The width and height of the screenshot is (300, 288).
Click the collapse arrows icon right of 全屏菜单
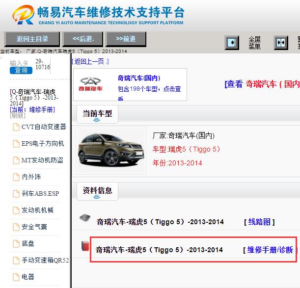[281, 43]
